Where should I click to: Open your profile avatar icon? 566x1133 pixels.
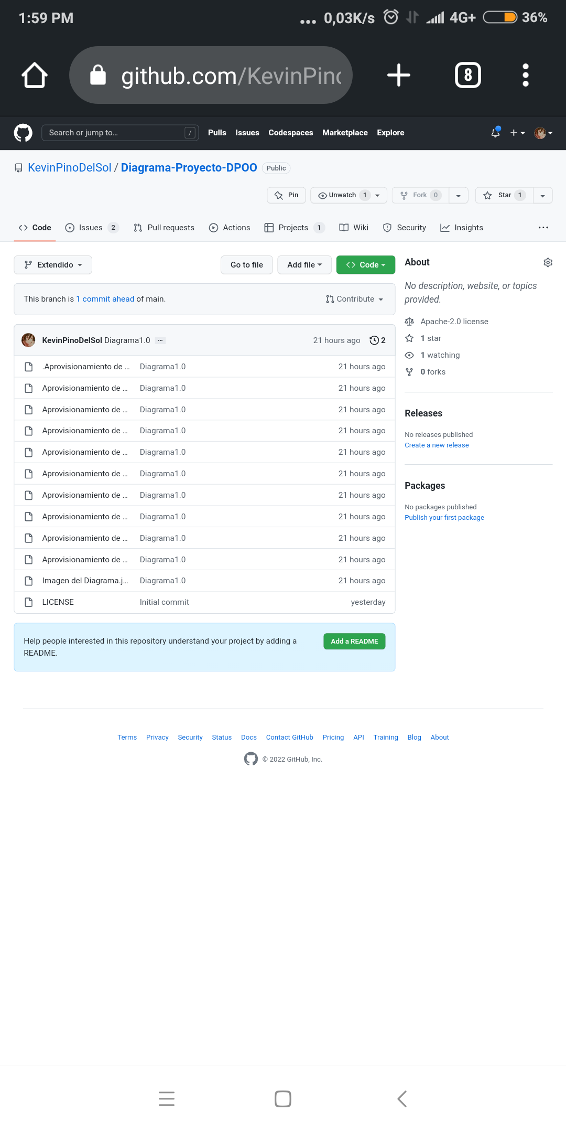(x=540, y=133)
